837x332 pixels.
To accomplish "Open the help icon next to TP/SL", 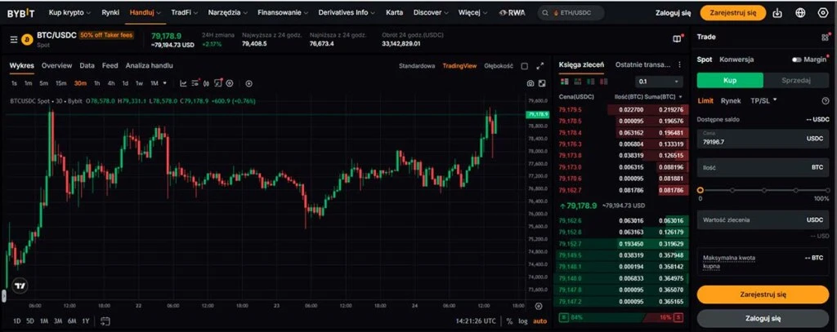I will tap(826, 100).
